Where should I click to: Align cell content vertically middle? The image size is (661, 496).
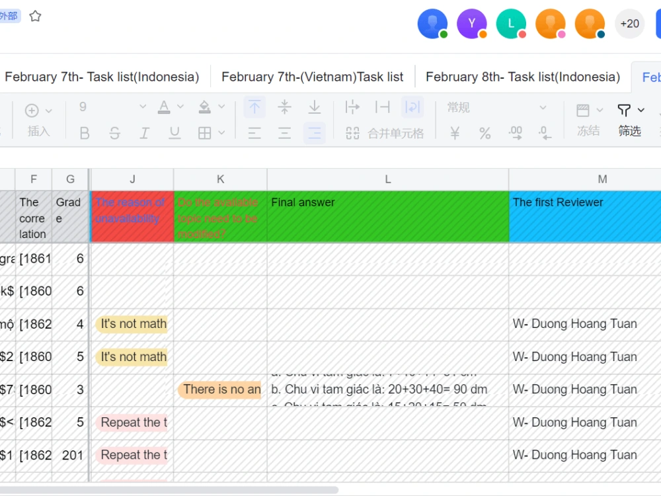pyautogui.click(x=284, y=107)
